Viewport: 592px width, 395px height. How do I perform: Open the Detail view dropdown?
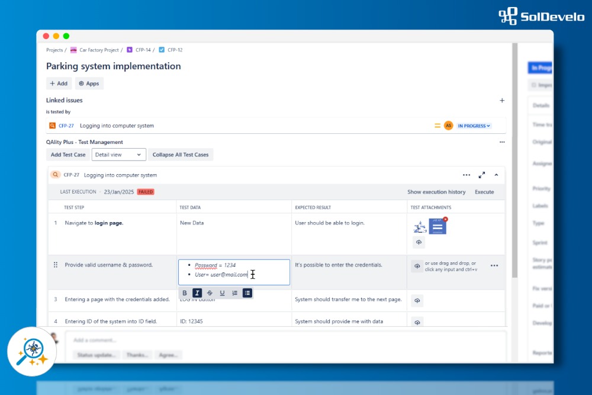tap(118, 154)
